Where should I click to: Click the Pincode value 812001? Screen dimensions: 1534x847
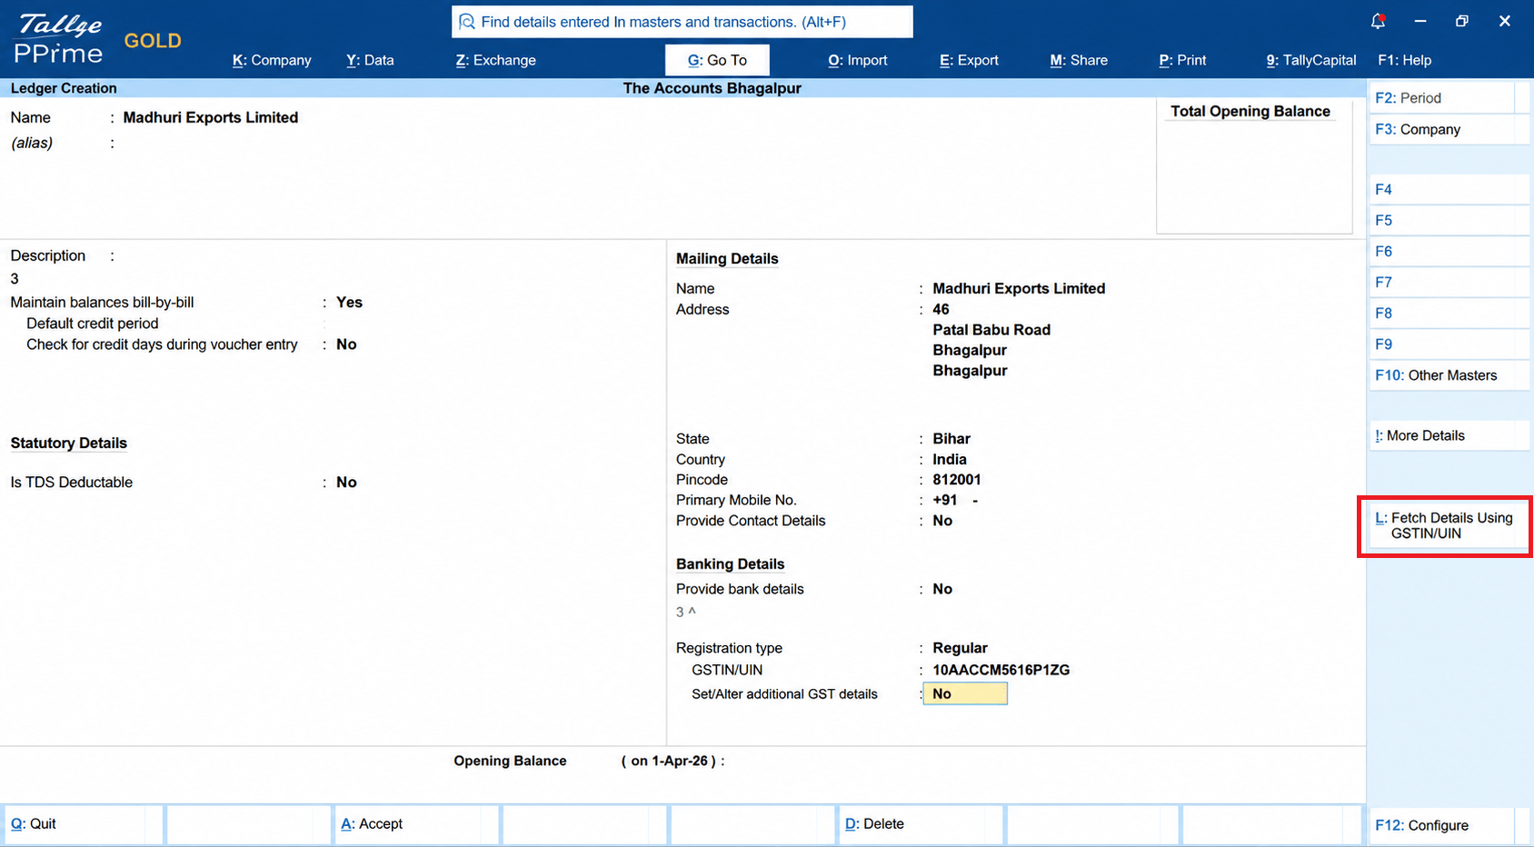click(957, 480)
